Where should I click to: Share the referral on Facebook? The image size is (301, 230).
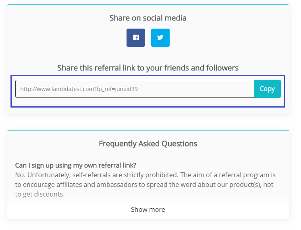click(x=136, y=37)
